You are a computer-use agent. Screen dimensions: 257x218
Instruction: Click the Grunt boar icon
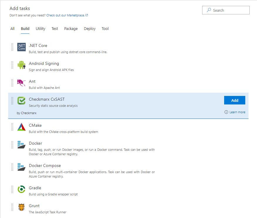click(21, 207)
